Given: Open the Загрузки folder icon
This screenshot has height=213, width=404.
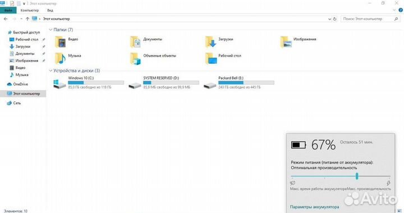Looking at the screenshot, I should click(x=210, y=42).
